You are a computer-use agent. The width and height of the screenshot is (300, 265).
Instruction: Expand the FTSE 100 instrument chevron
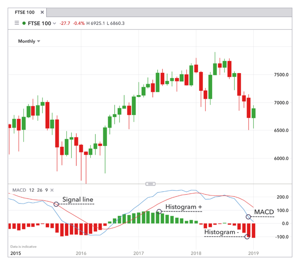pos(54,23)
